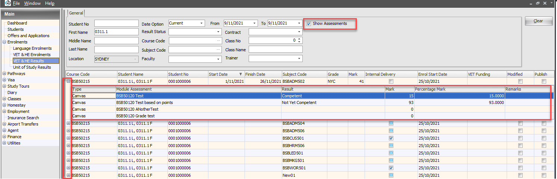The image size is (557, 179).
Task: Expand the Pathways node in the Main tree
Action: pos(4,74)
